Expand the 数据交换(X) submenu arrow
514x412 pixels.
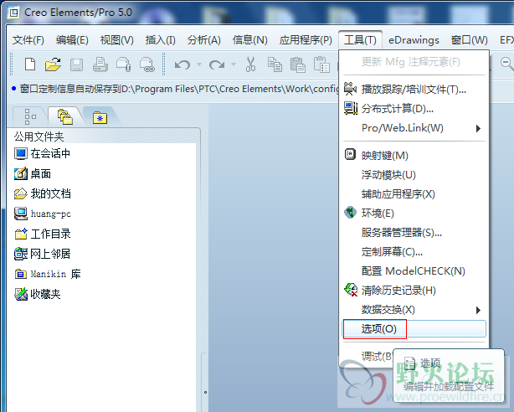point(478,310)
